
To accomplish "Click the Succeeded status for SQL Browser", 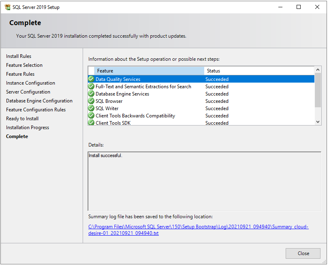I will coord(217,101).
